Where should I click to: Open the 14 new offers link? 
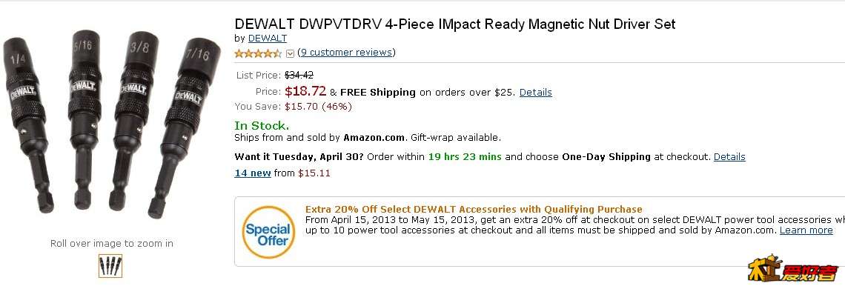pyautogui.click(x=253, y=173)
